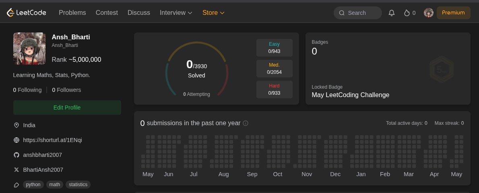Viewport: 479px width, 193px height.
Task: Click the tag icon beside skill tags
Action: click(x=17, y=185)
